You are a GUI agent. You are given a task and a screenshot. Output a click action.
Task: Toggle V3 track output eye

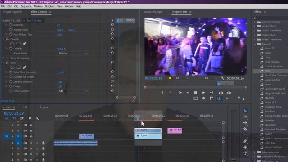point(31,125)
